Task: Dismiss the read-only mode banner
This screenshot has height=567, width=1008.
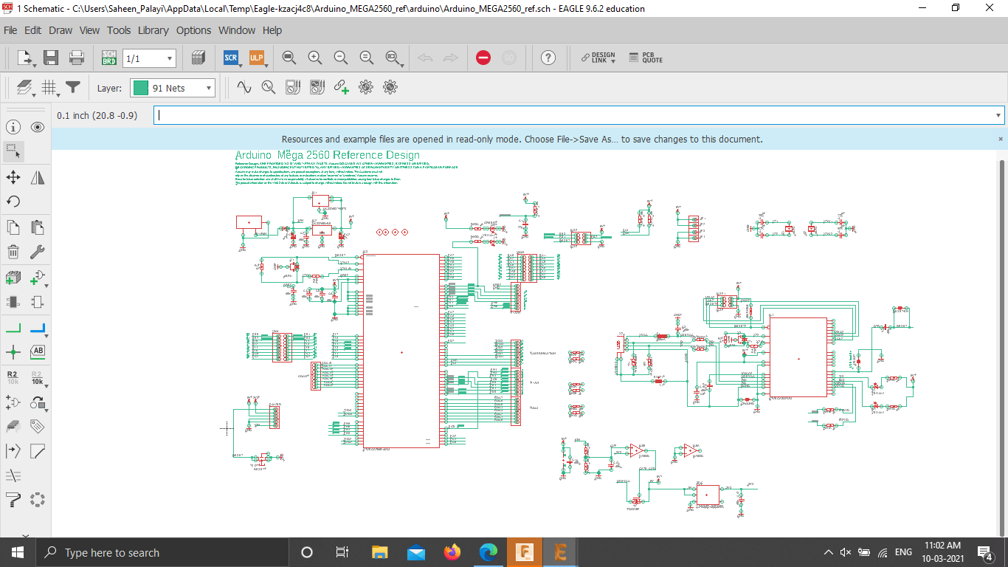Action: tap(1001, 139)
